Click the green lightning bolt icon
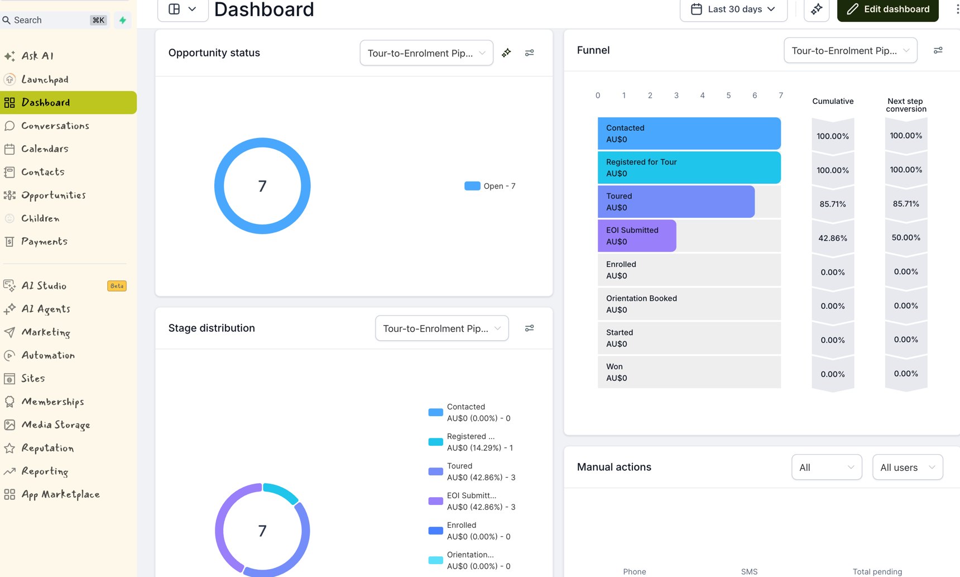The height and width of the screenshot is (577, 960). coord(122,20)
